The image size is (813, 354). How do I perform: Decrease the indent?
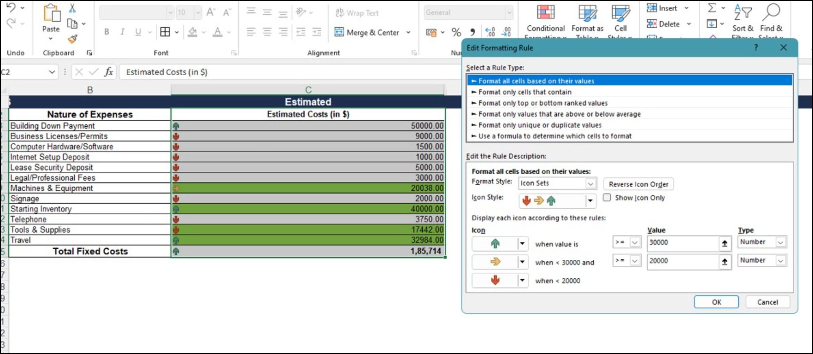(x=301, y=32)
